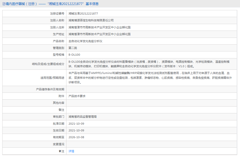This screenshot has height=157, width=240.
Task: Click the 生产地址 label
Action: (x=58, y=34)
